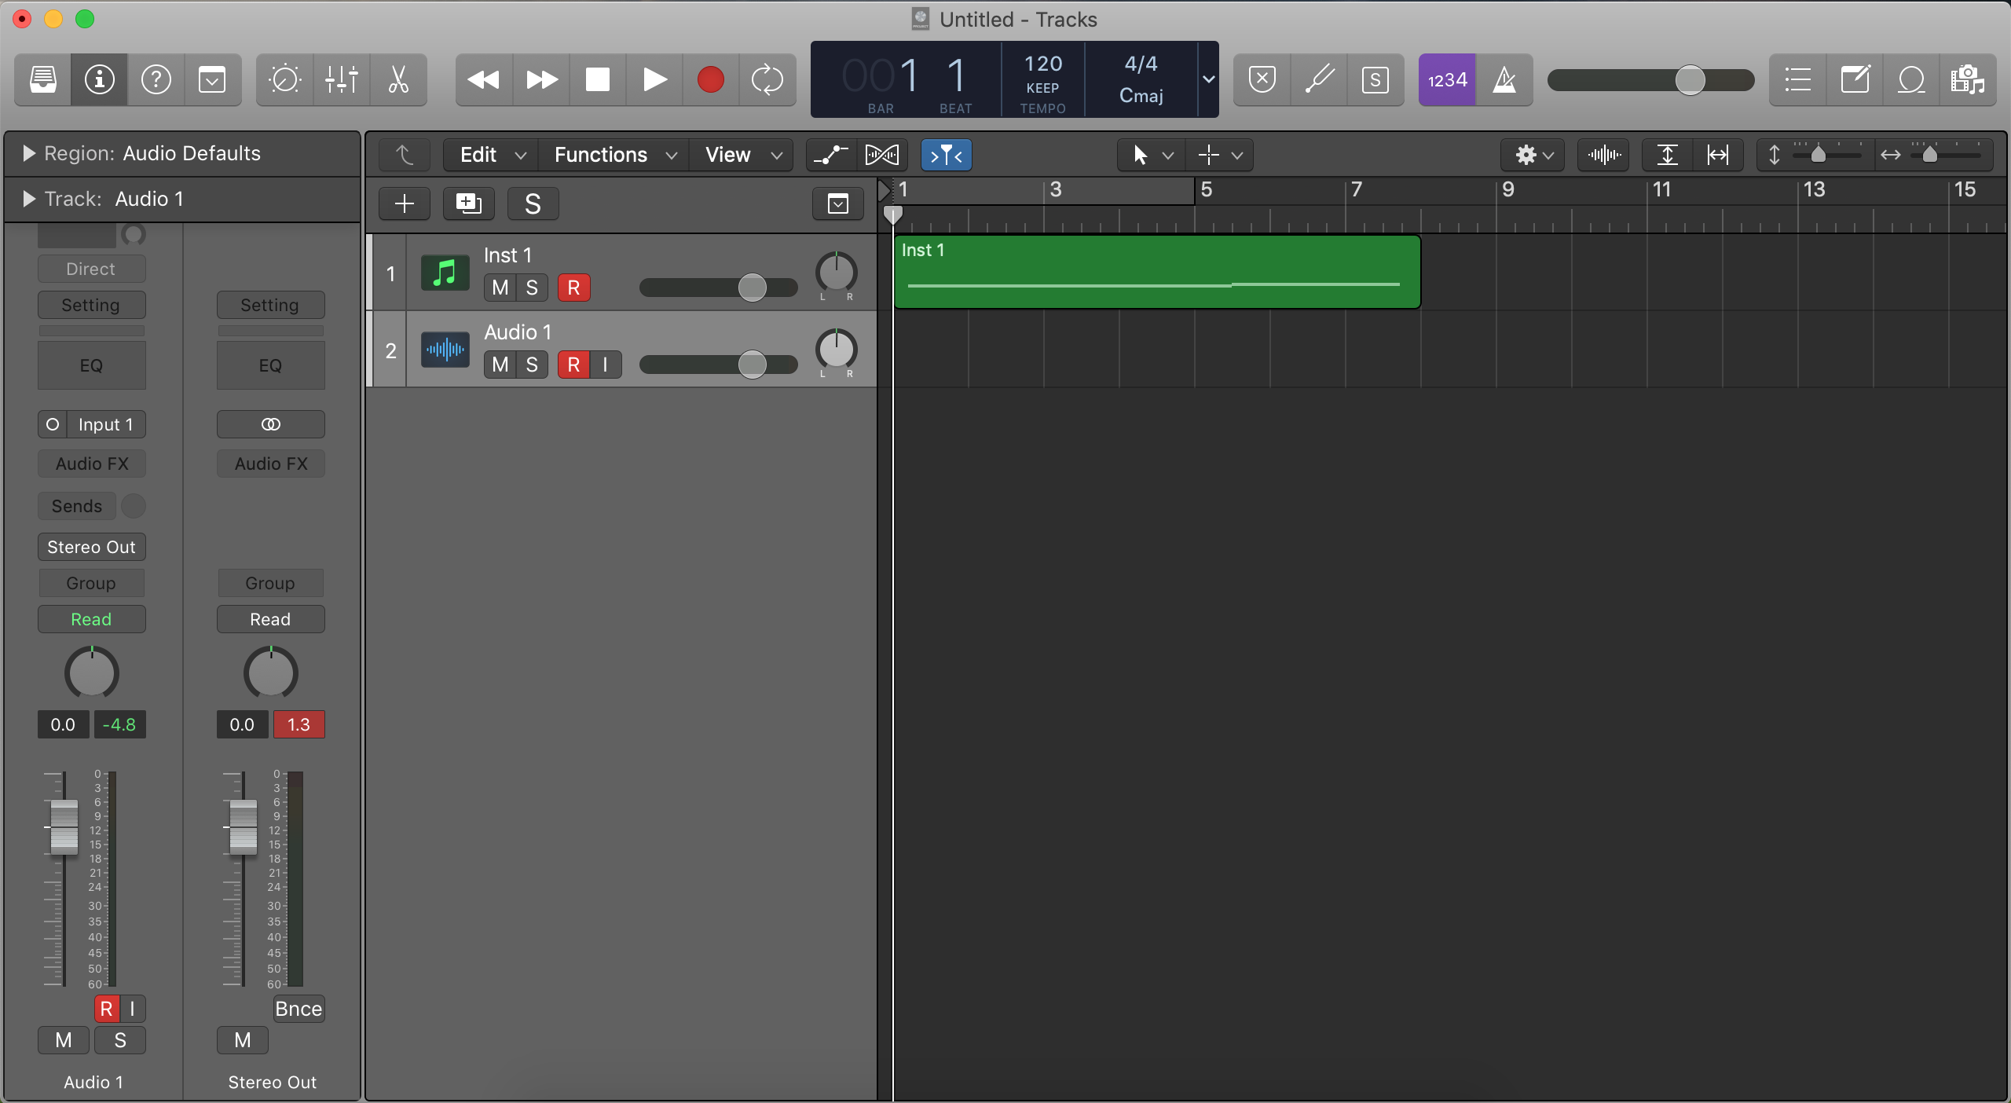Open Quick Help
The width and height of the screenshot is (2011, 1103).
coord(156,79)
